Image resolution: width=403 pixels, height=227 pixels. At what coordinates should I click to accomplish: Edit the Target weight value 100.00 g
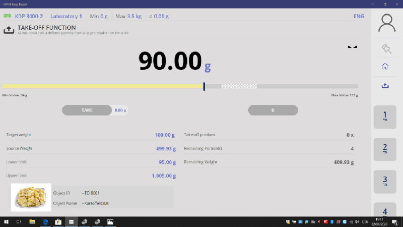[x=165, y=135]
